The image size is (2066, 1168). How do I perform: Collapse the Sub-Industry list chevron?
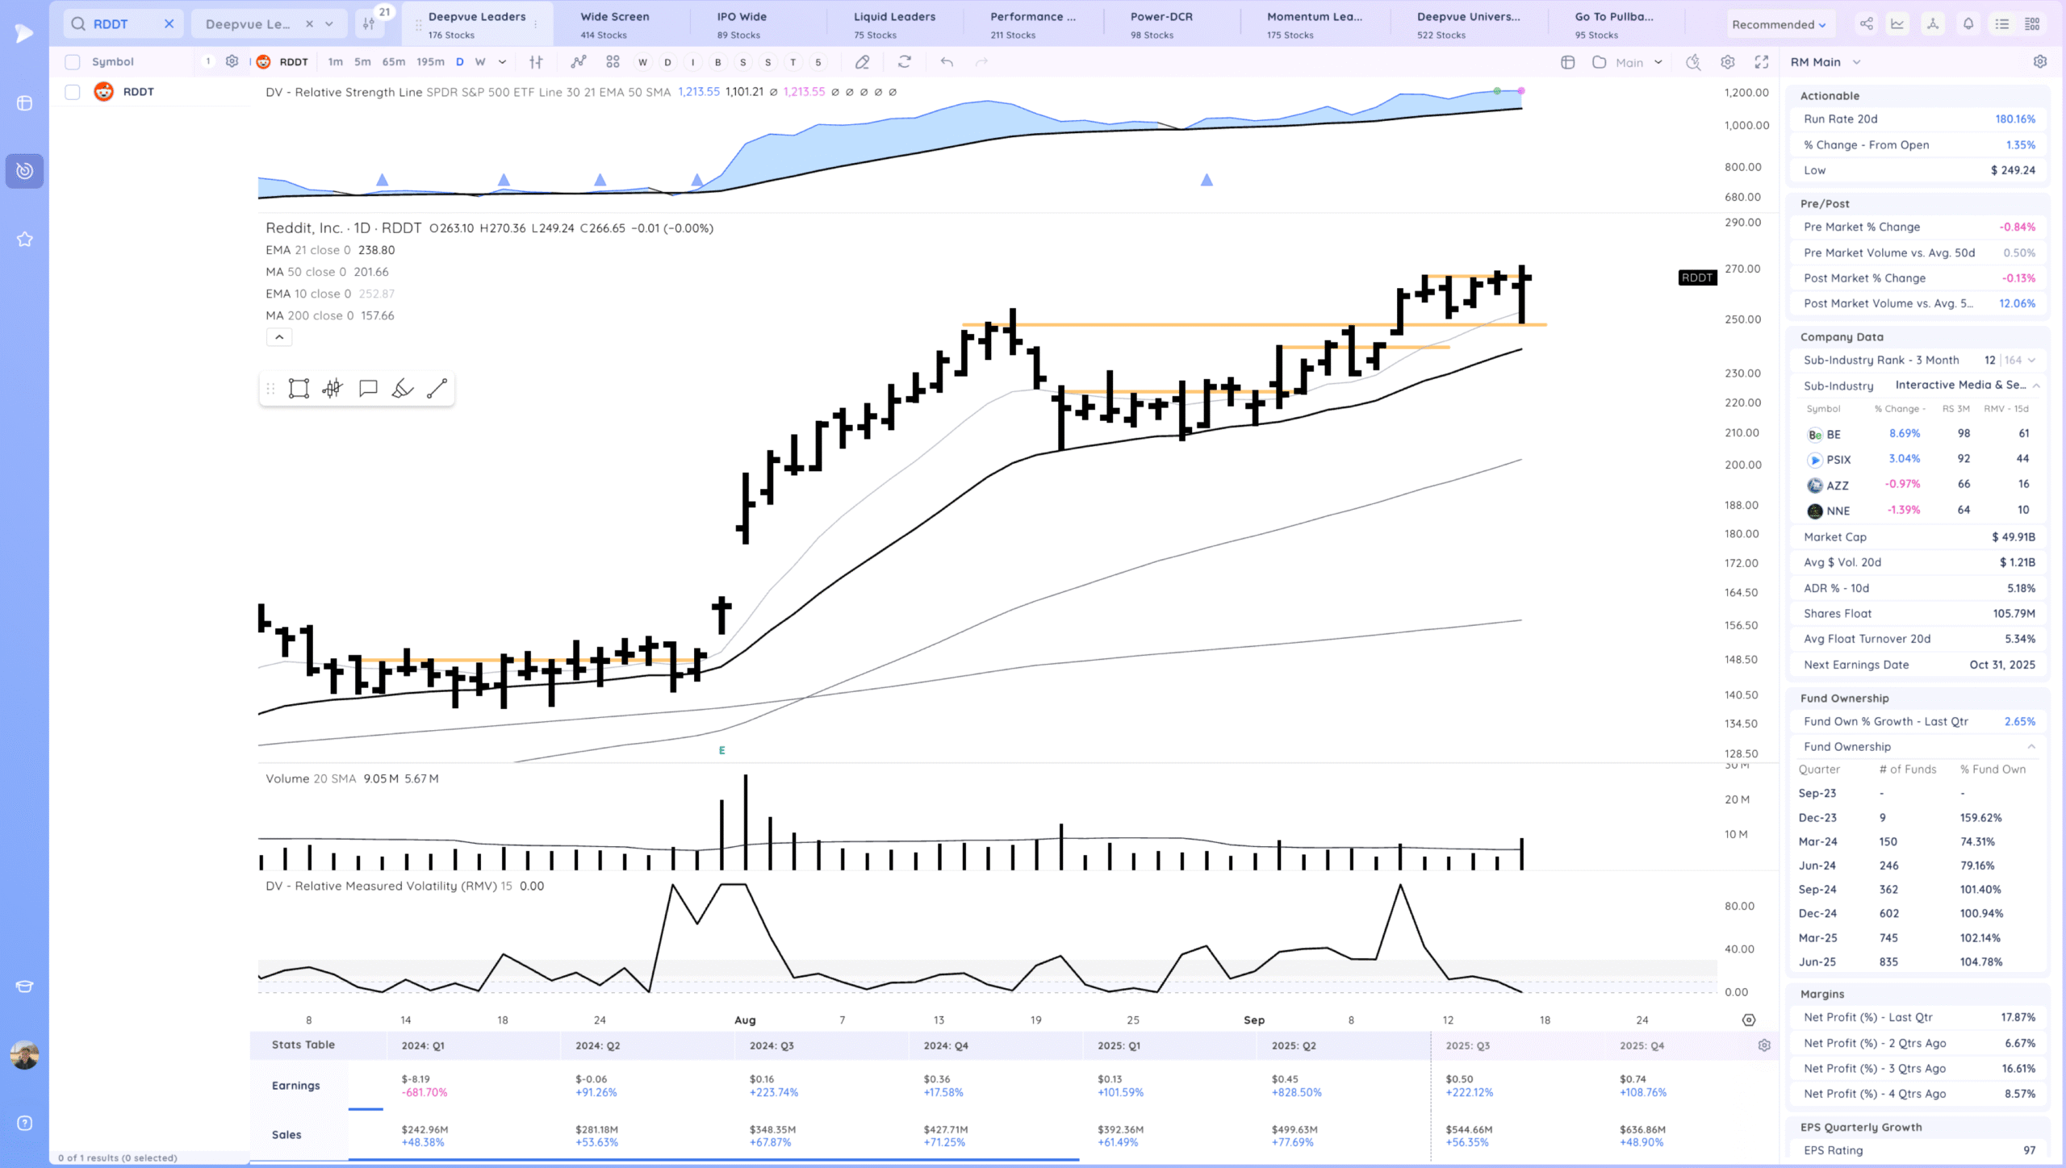2036,386
